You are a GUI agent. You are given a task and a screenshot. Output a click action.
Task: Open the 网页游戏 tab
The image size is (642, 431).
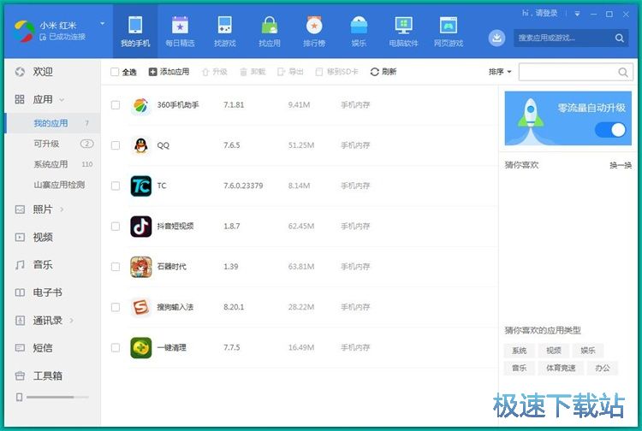tap(449, 32)
